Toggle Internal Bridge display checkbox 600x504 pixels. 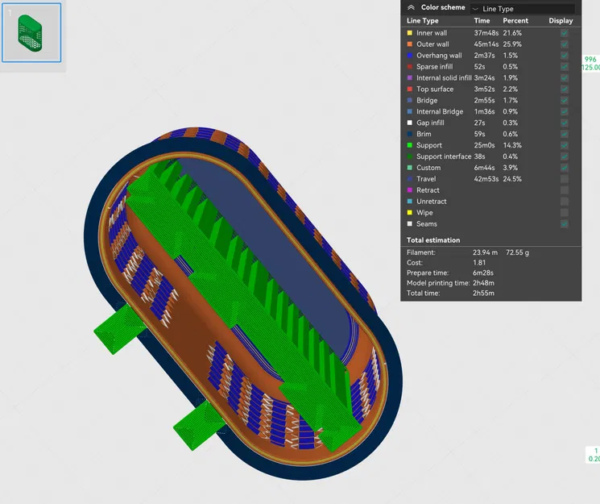564,111
